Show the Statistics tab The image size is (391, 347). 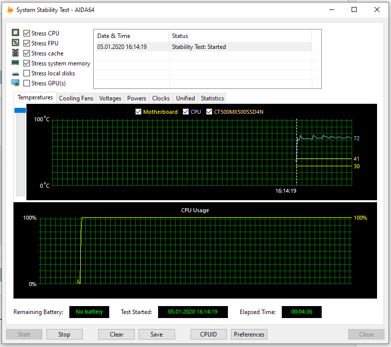point(212,98)
